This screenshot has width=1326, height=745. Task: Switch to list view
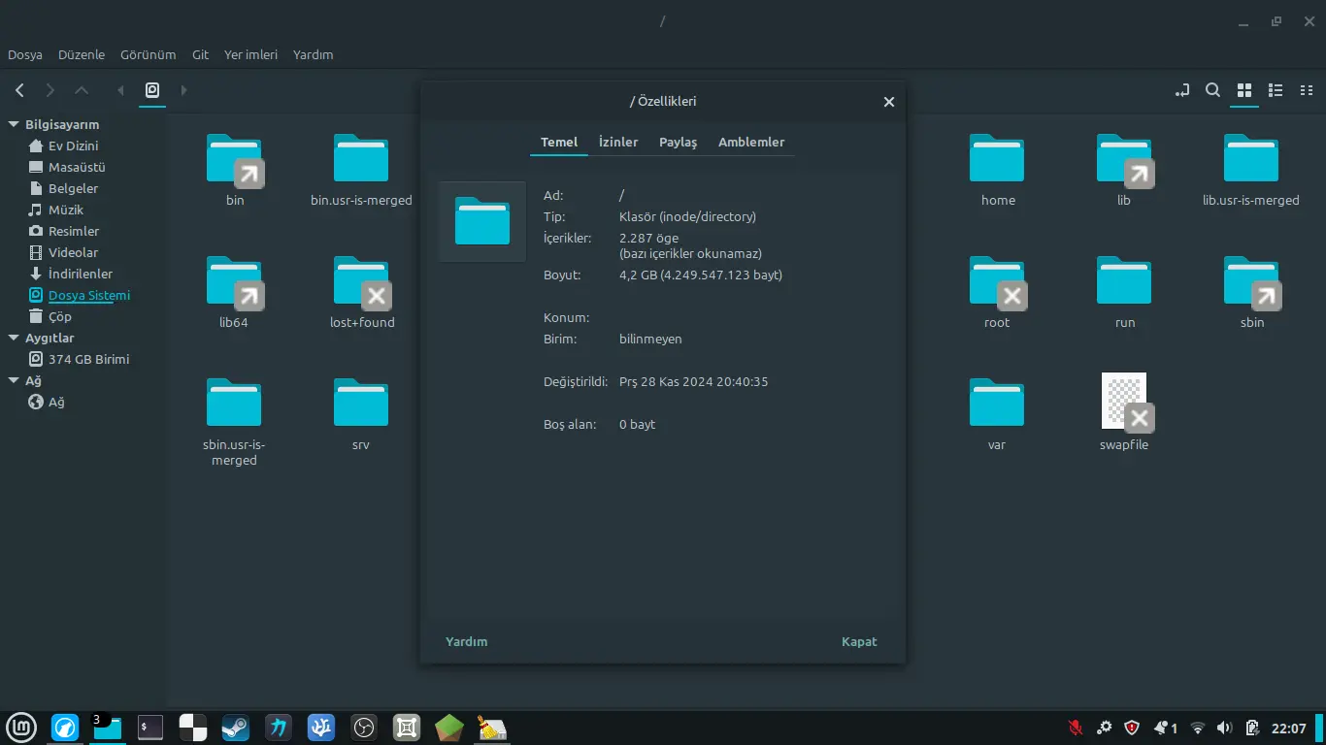(x=1276, y=90)
